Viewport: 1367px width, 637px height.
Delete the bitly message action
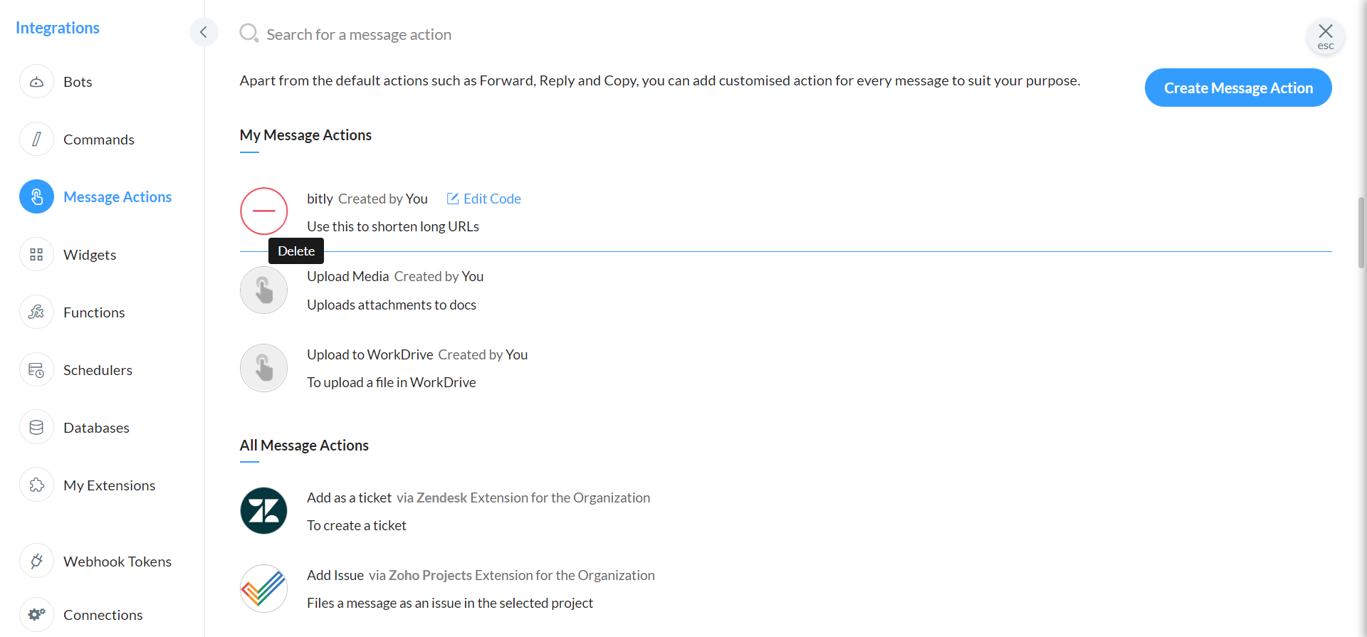tap(264, 211)
